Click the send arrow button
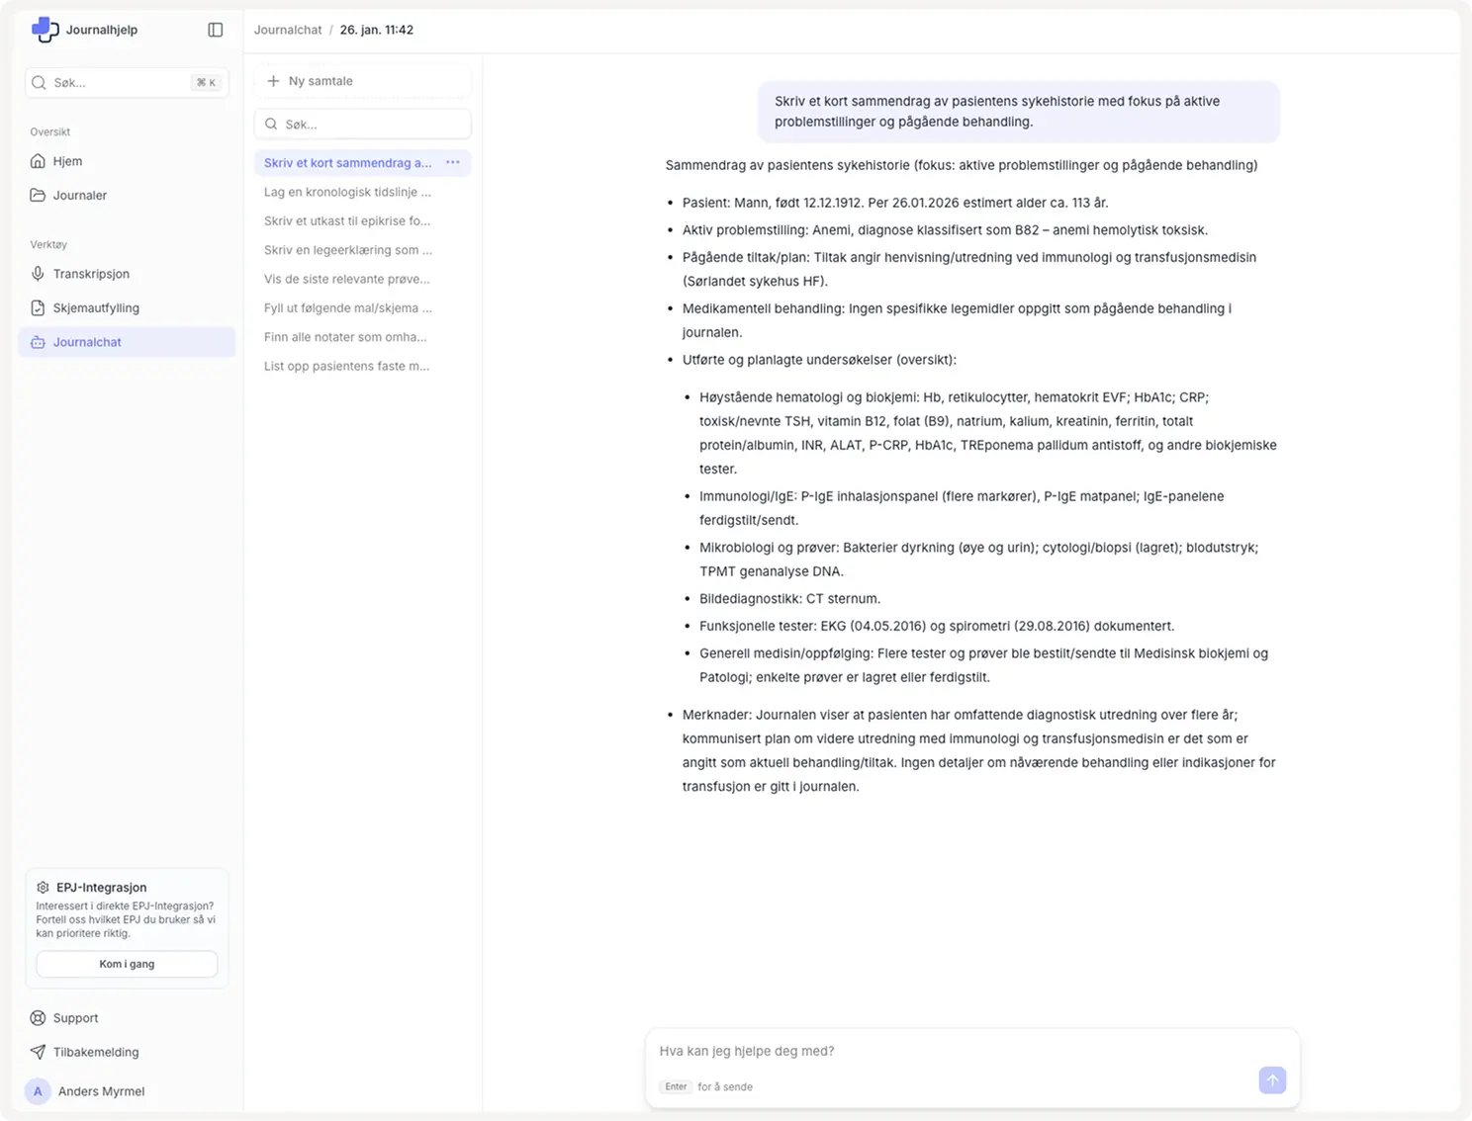Viewport: 1472px width, 1121px height. tap(1272, 1080)
